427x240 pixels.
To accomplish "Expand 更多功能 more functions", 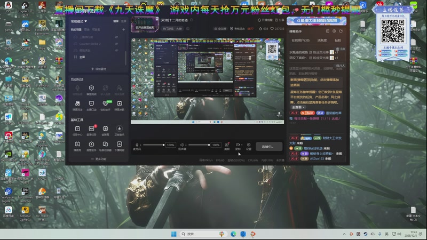I will tap(99, 159).
